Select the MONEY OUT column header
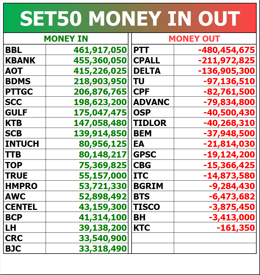The width and height of the screenshot is (260, 275). pos(194,39)
